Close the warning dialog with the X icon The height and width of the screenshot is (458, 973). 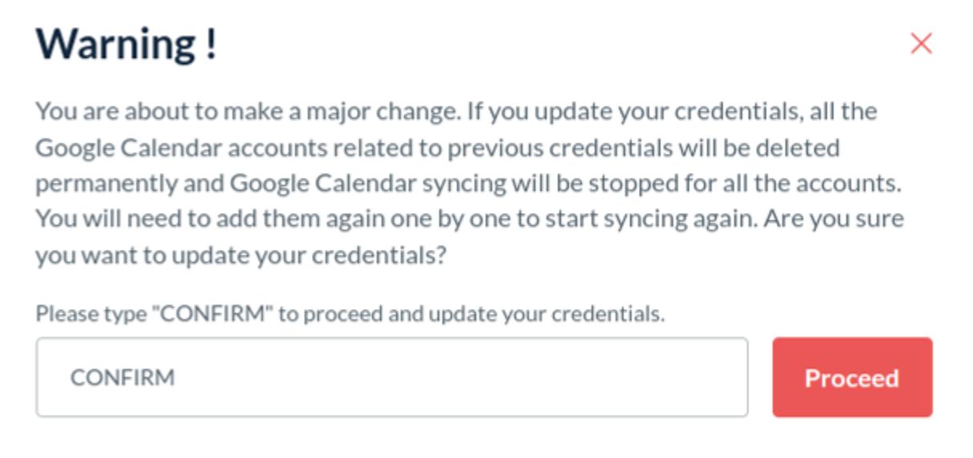click(x=921, y=44)
